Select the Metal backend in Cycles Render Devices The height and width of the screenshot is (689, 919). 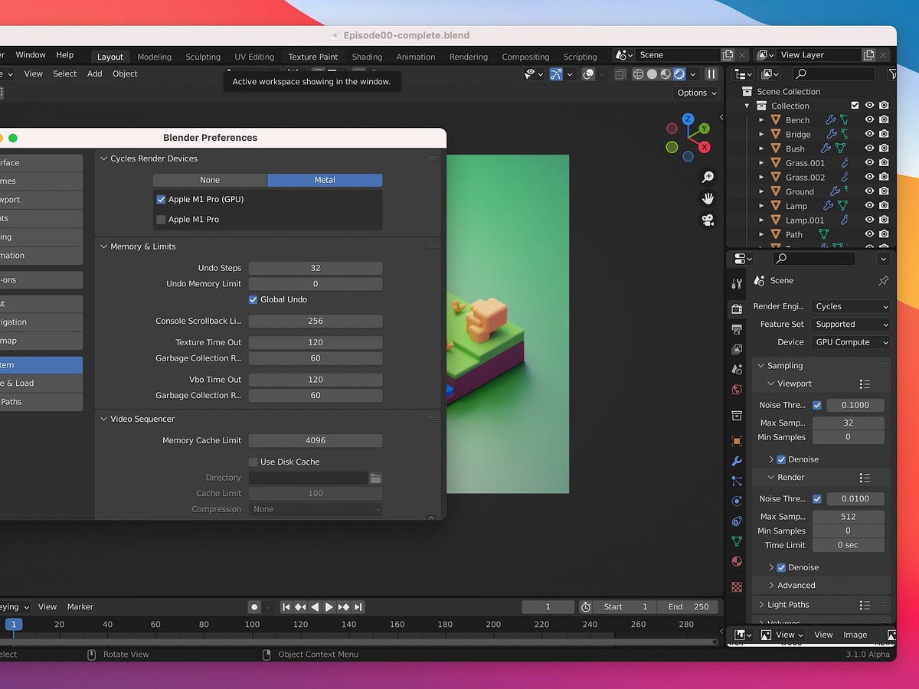pos(325,180)
